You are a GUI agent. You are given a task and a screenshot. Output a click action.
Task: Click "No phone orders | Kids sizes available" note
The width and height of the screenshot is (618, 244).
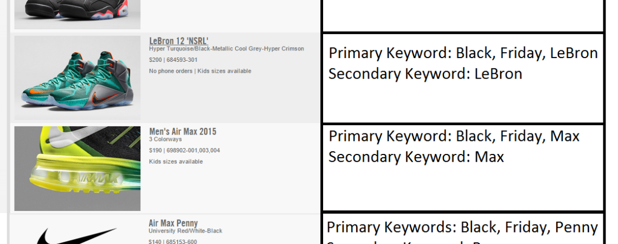(x=200, y=71)
